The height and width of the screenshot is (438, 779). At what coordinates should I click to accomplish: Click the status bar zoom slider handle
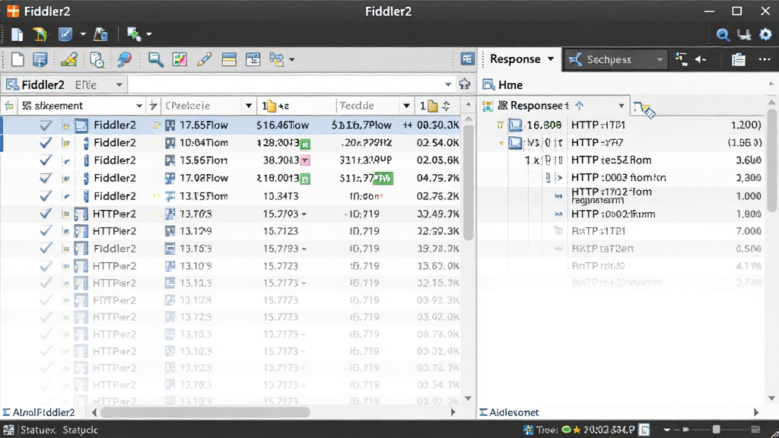click(716, 430)
